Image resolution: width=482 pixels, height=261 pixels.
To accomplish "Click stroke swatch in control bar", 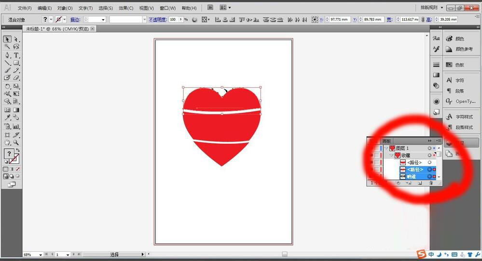I will [x=58, y=19].
